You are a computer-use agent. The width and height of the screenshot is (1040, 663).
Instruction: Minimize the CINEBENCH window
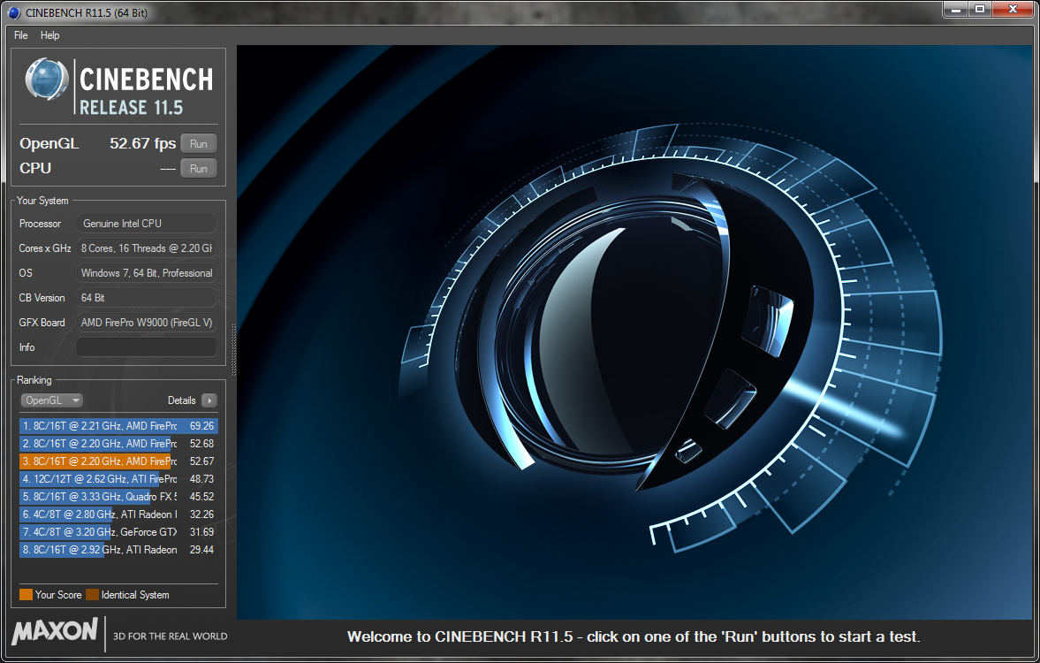coord(955,10)
